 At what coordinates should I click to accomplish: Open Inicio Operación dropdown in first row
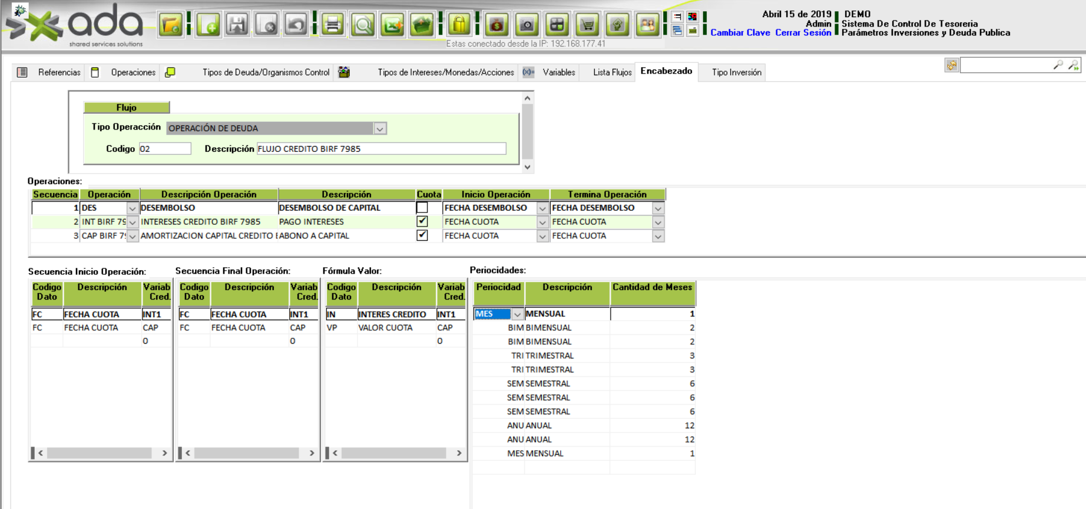click(542, 208)
